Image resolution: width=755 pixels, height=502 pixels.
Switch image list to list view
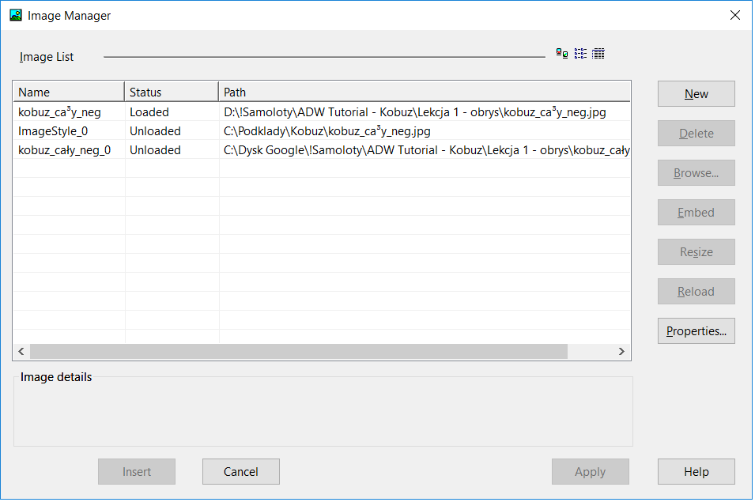pyautogui.click(x=580, y=54)
